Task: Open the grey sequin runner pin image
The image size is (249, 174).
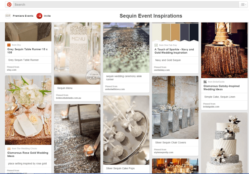Action: 28,32
